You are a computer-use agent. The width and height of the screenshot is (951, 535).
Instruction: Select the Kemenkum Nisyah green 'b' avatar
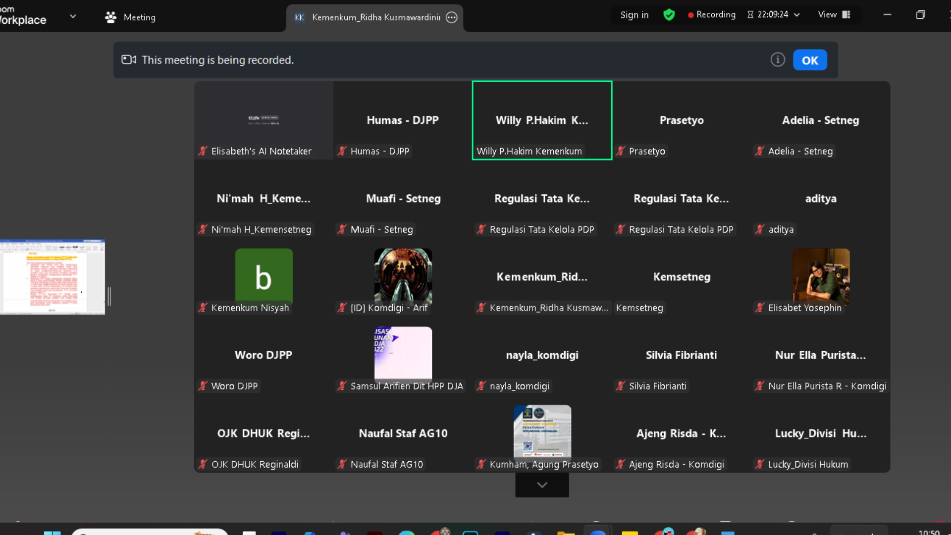coord(264,276)
